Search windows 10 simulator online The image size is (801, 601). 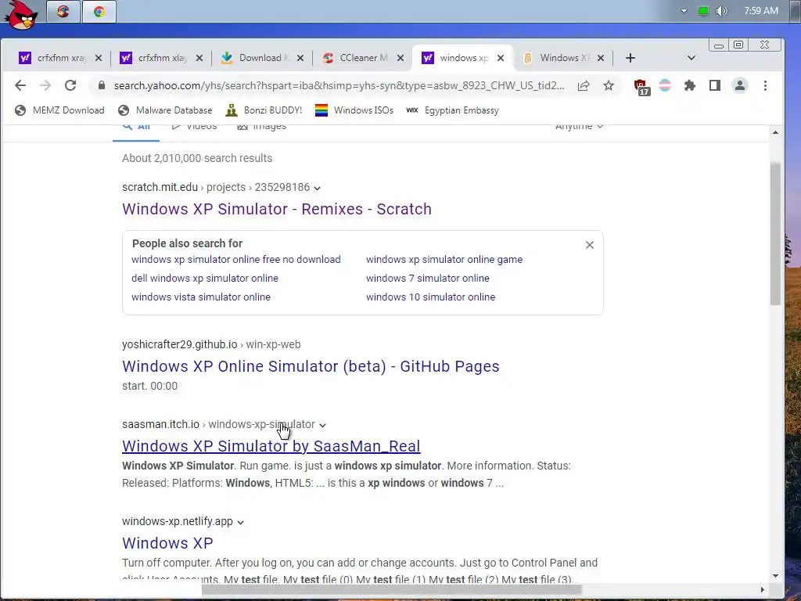pyautogui.click(x=431, y=297)
